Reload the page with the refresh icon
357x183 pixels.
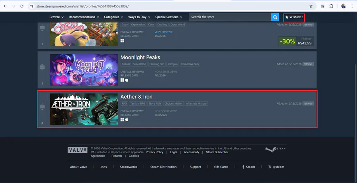22,6
